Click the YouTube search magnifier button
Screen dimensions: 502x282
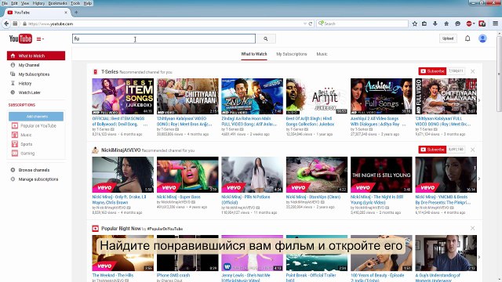(266, 38)
